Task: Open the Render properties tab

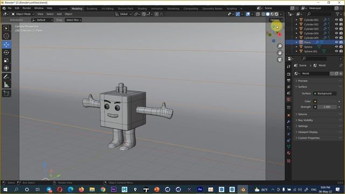Action: (x=289, y=74)
